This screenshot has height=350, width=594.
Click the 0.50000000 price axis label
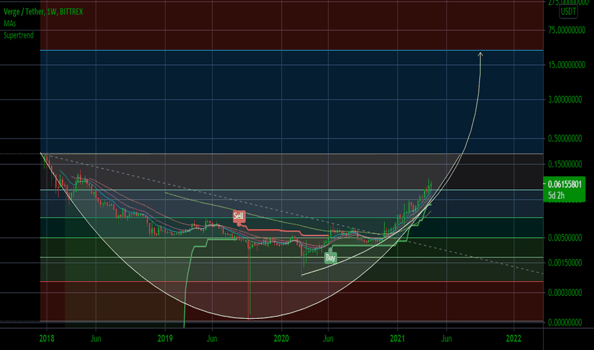pyautogui.click(x=565, y=139)
